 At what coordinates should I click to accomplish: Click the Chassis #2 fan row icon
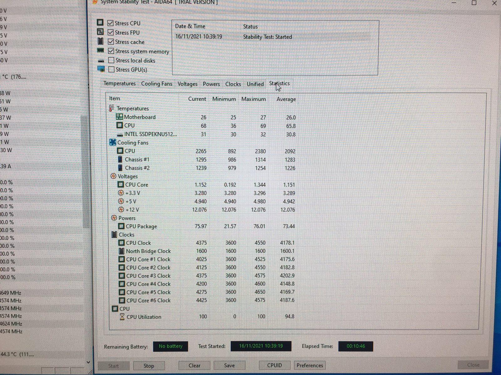coord(120,168)
